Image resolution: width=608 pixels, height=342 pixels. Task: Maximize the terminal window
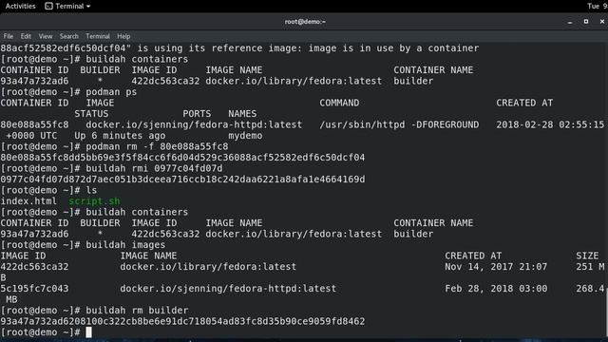pyautogui.click(x=586, y=21)
